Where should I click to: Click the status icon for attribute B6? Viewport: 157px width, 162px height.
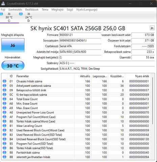4,148
